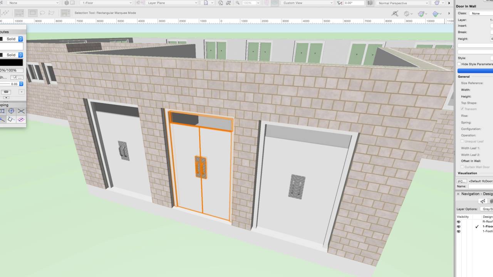Screen dimensions: 493x277
Task: Open the Custom View dropdown
Action: 307,3
